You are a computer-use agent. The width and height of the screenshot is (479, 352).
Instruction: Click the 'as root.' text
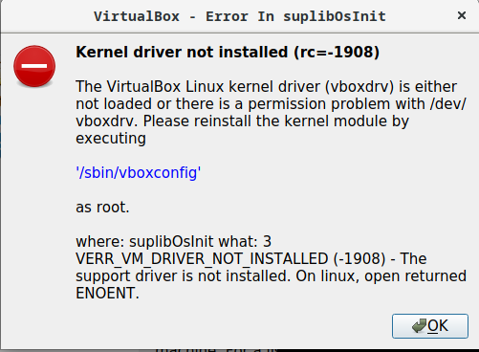coord(102,208)
